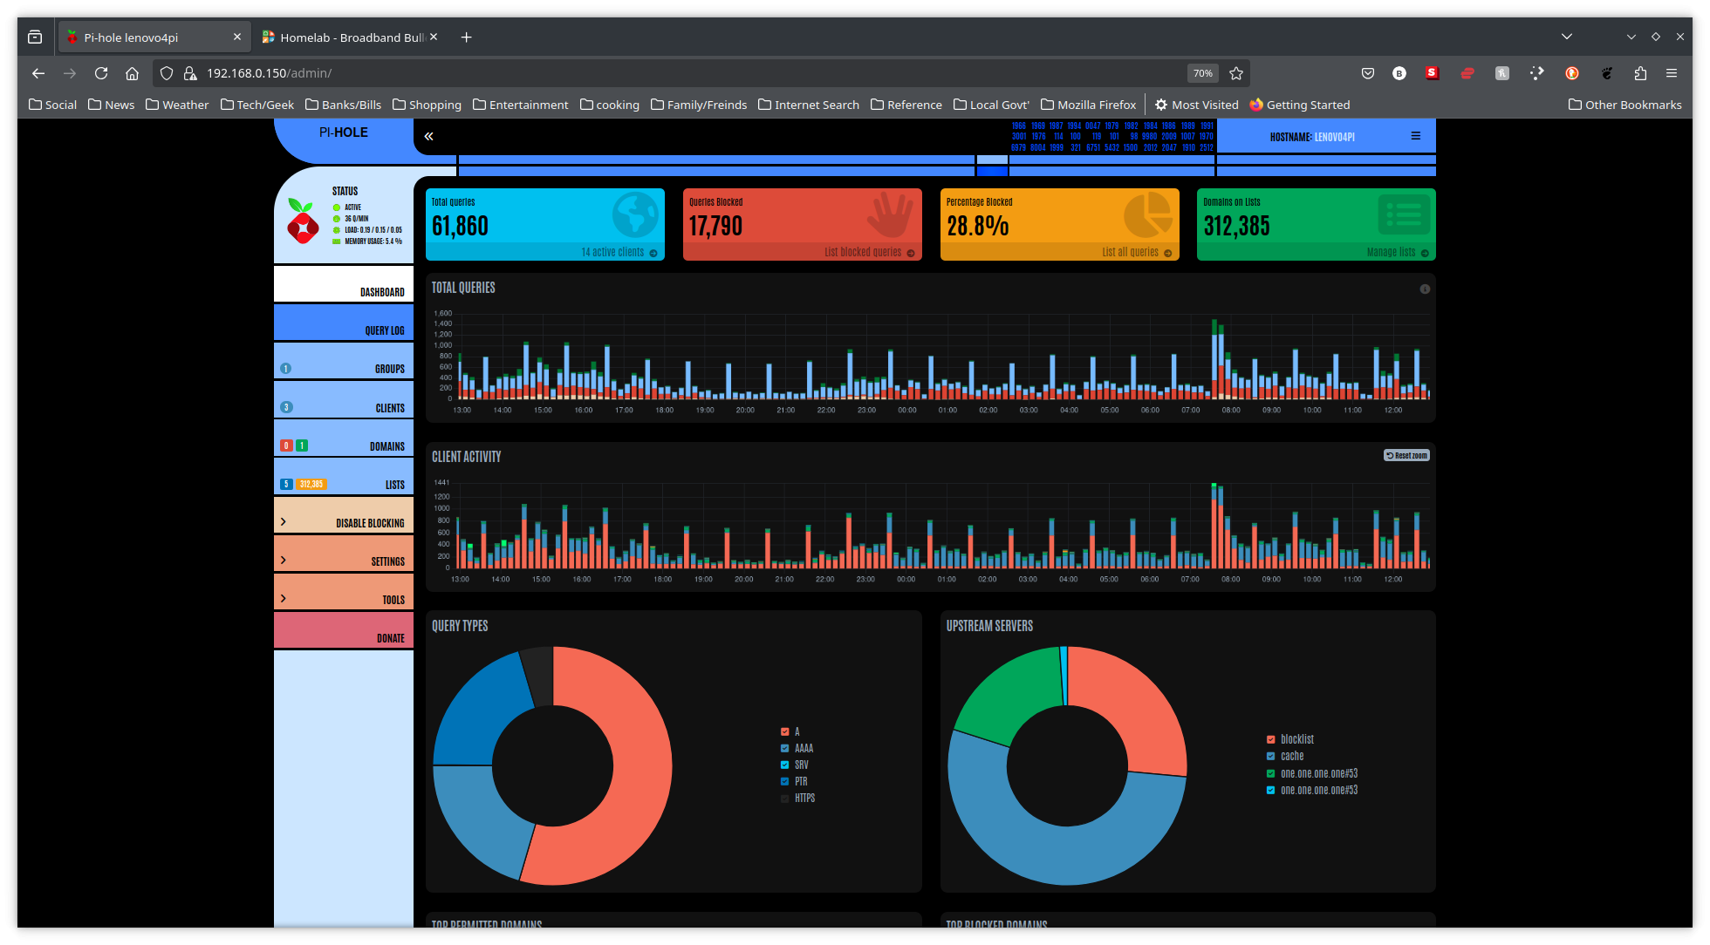Open the ExpressVPN extension icon

[x=1467, y=73]
